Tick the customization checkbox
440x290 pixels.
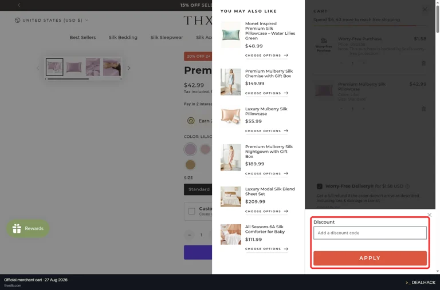click(192, 211)
